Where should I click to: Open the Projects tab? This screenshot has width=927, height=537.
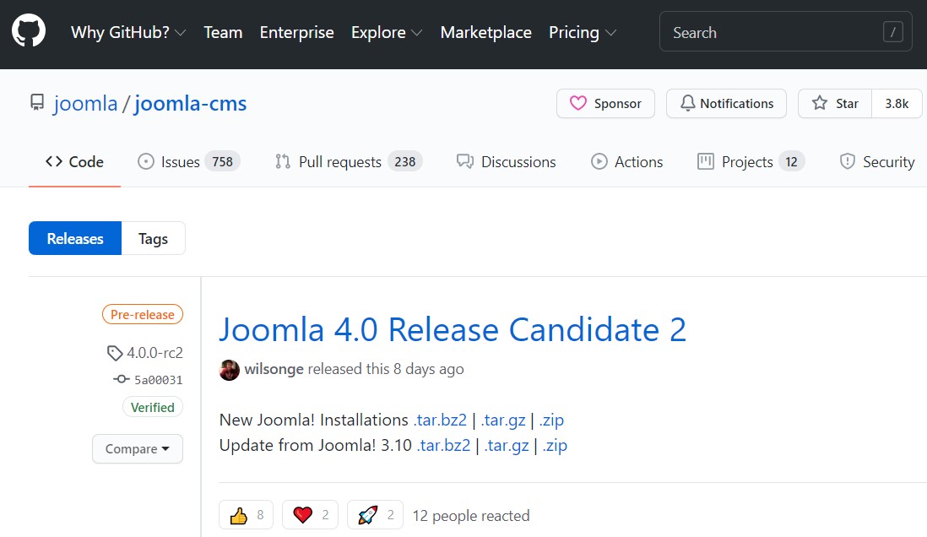tap(751, 162)
